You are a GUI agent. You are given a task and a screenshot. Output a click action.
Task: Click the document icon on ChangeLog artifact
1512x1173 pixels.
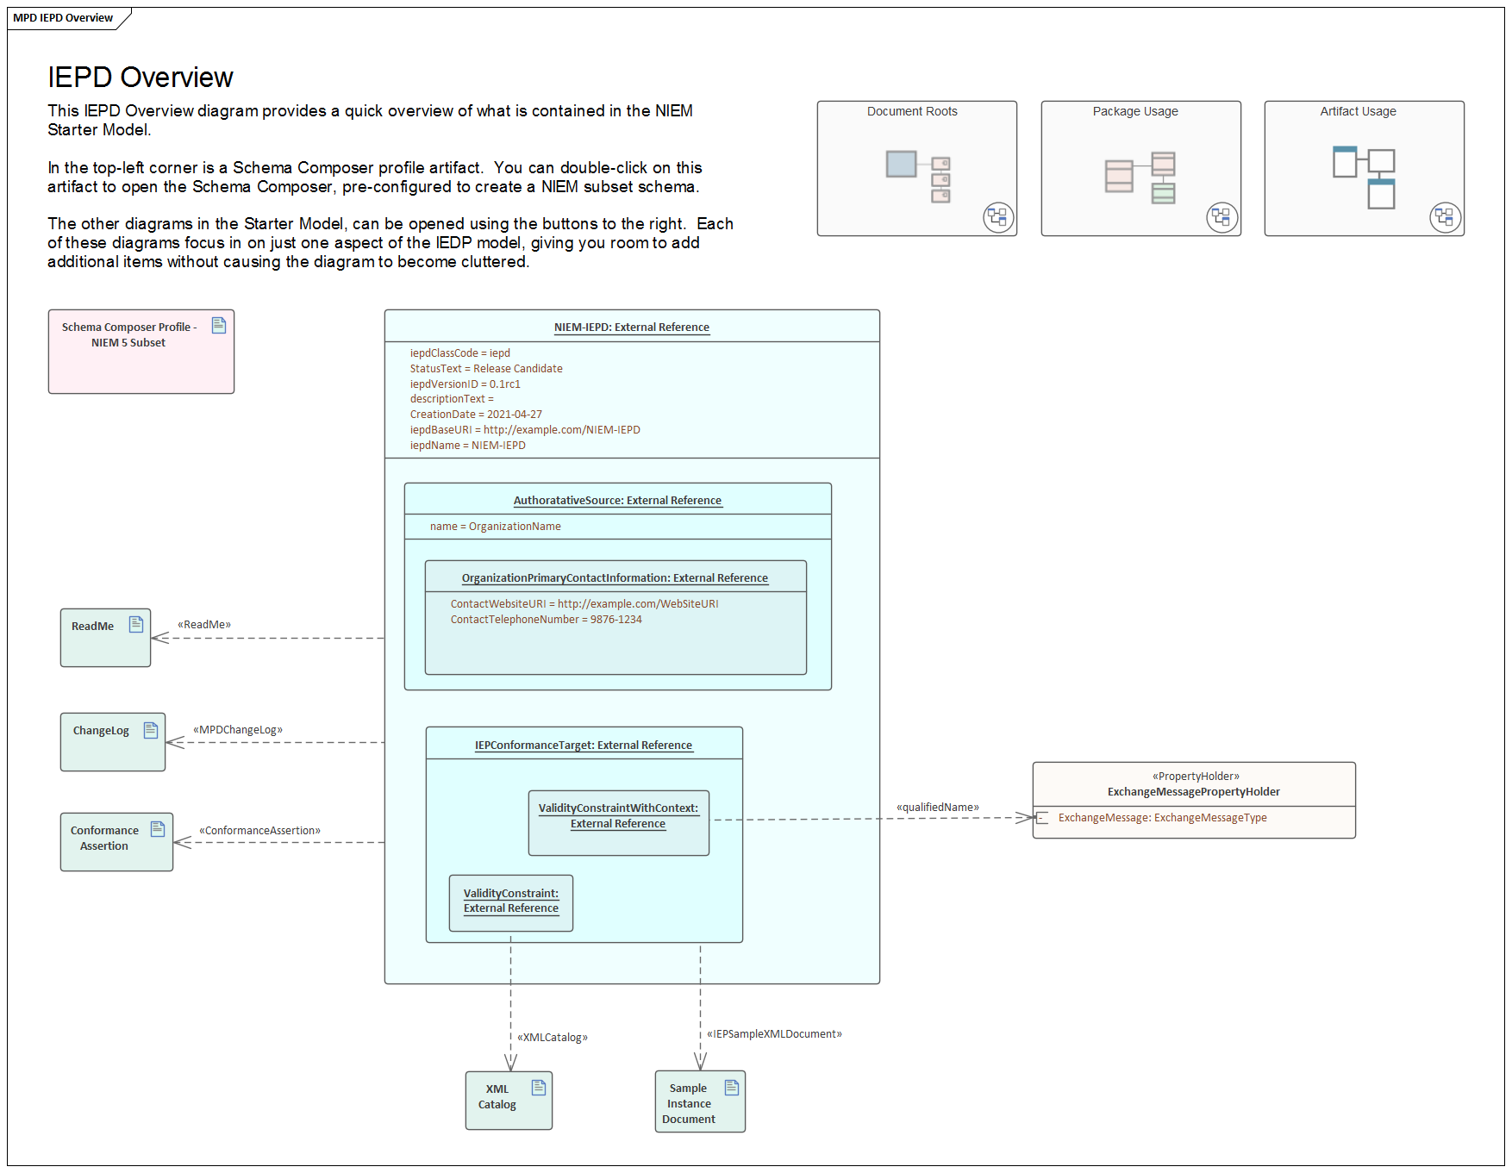[151, 730]
